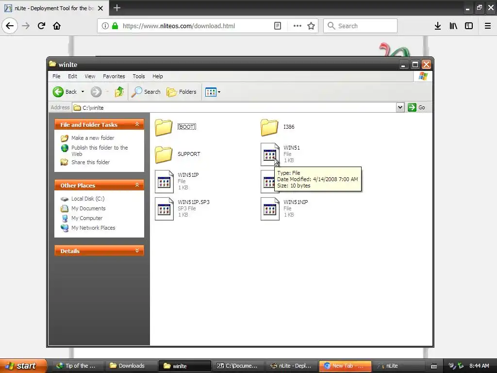Click the Go button
Image resolution: width=497 pixels, height=373 pixels.
tap(416, 107)
